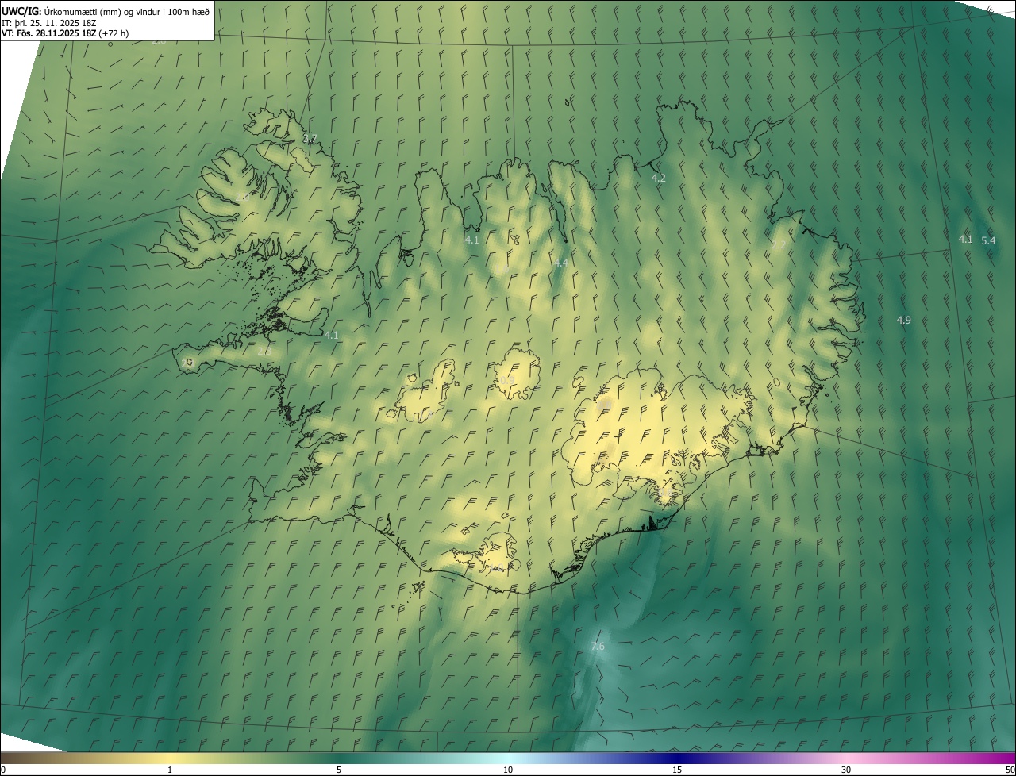This screenshot has height=776, width=1016.
Task: Click the "1" tick on the color scale
Action: coord(170,770)
